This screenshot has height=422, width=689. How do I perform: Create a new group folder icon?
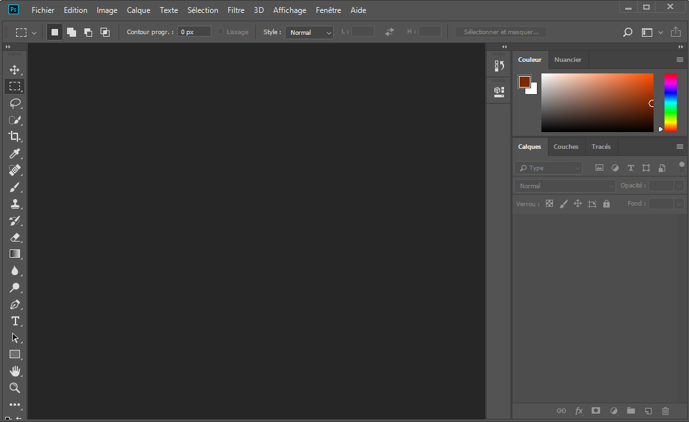click(x=631, y=410)
